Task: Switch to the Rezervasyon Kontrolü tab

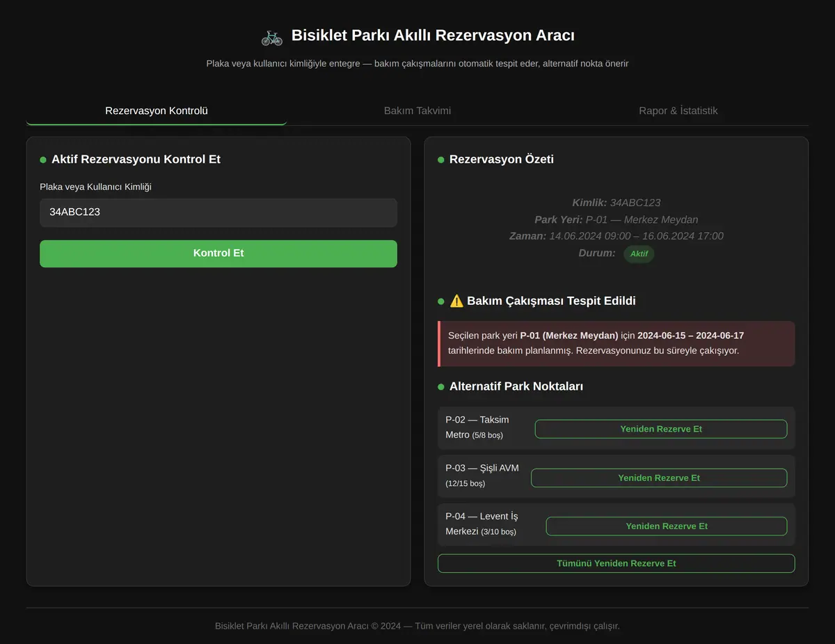Action: coord(157,111)
